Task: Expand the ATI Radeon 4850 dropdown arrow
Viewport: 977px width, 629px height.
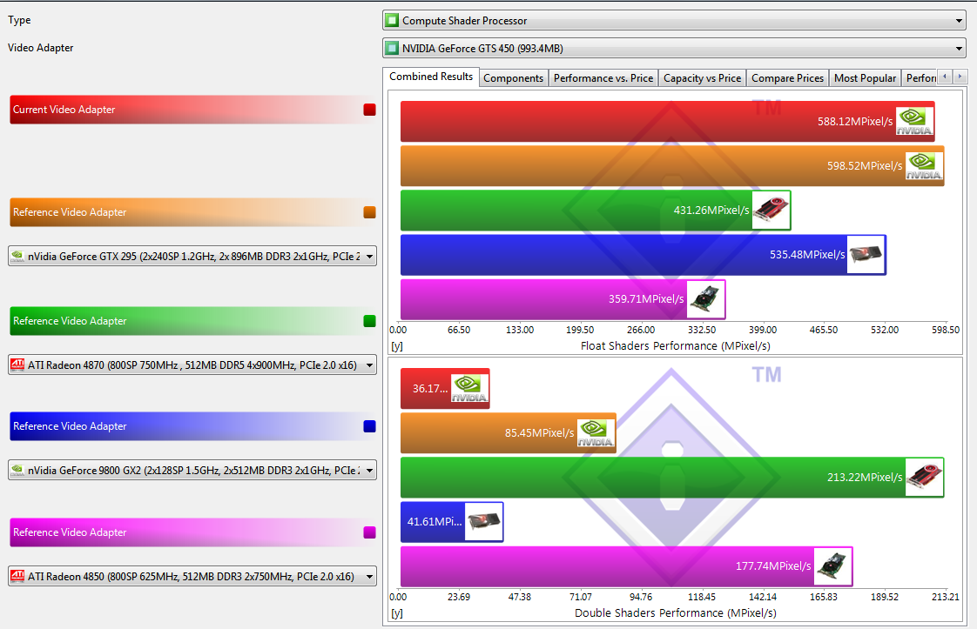Action: coord(369,576)
